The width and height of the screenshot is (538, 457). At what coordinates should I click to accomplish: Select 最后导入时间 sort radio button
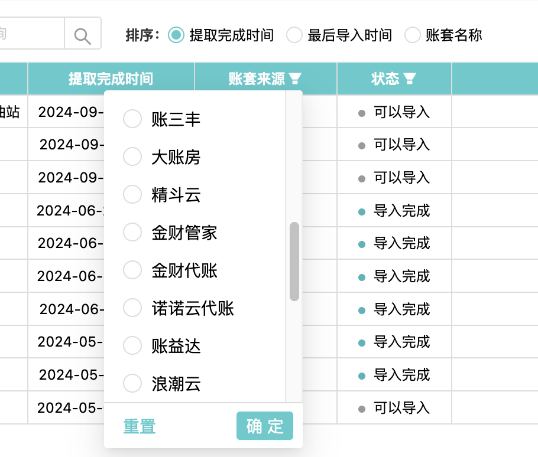(x=294, y=35)
